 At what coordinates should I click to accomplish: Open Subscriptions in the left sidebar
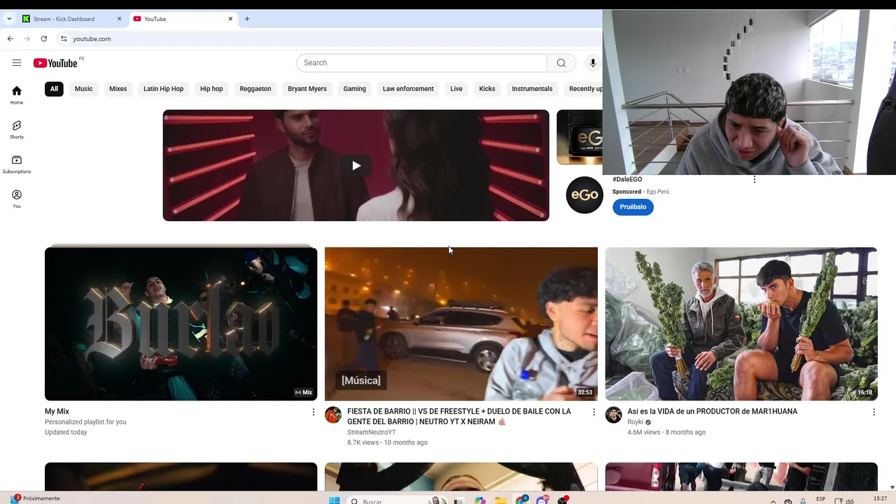click(17, 164)
